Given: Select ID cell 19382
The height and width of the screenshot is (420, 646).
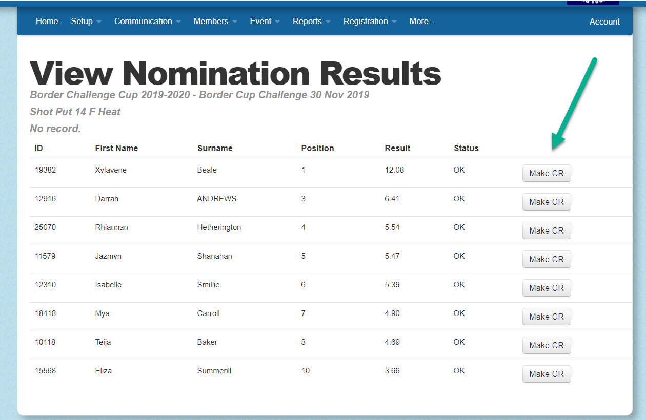Looking at the screenshot, I should pos(45,170).
